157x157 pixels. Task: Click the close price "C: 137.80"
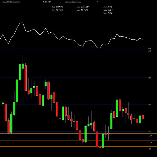tap(57, 10)
